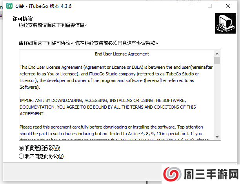Viewport: 240px width, 184px height.
Task: Close the iTubeGo installer window
Action: click(228, 6)
